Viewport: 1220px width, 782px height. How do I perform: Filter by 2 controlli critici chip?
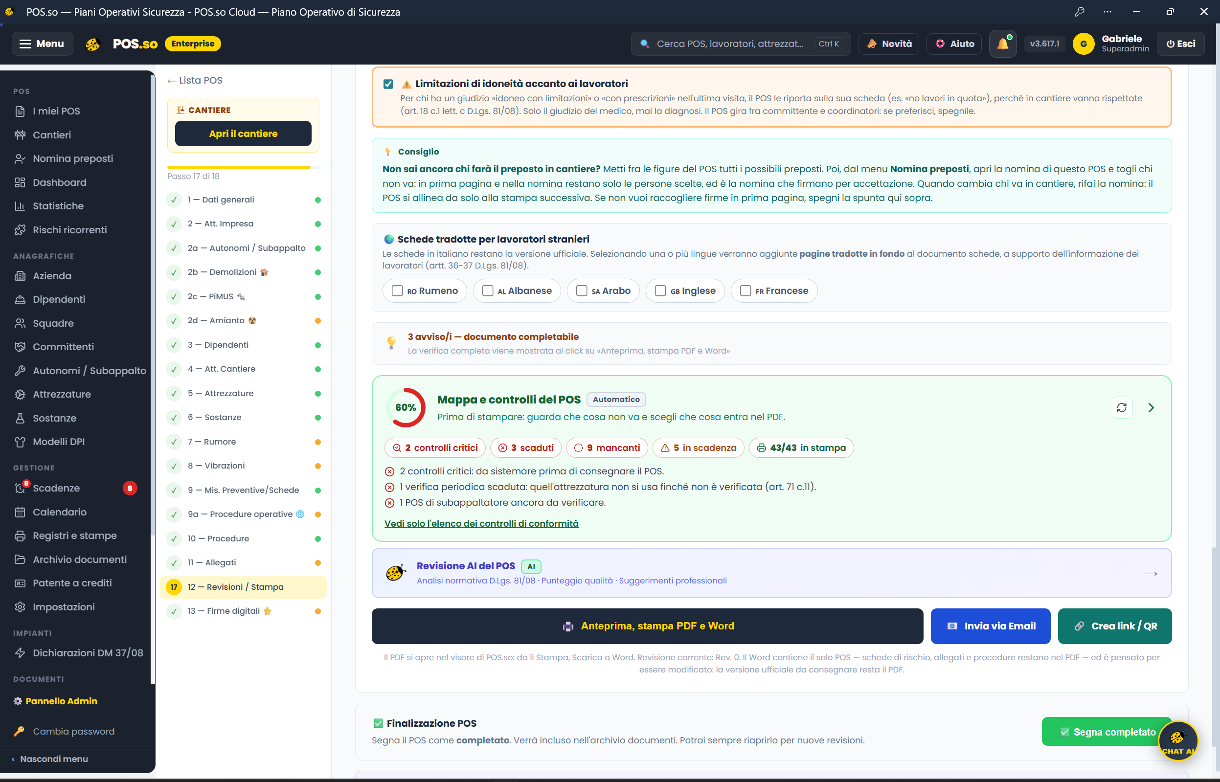435,447
